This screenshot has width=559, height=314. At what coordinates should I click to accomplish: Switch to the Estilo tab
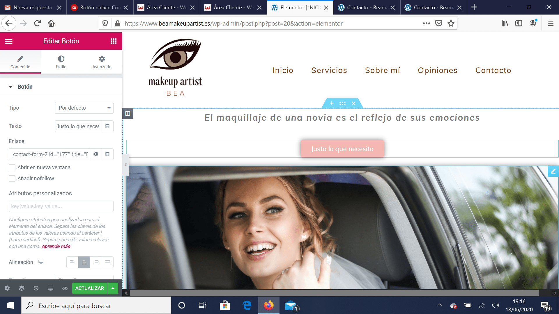point(61,62)
